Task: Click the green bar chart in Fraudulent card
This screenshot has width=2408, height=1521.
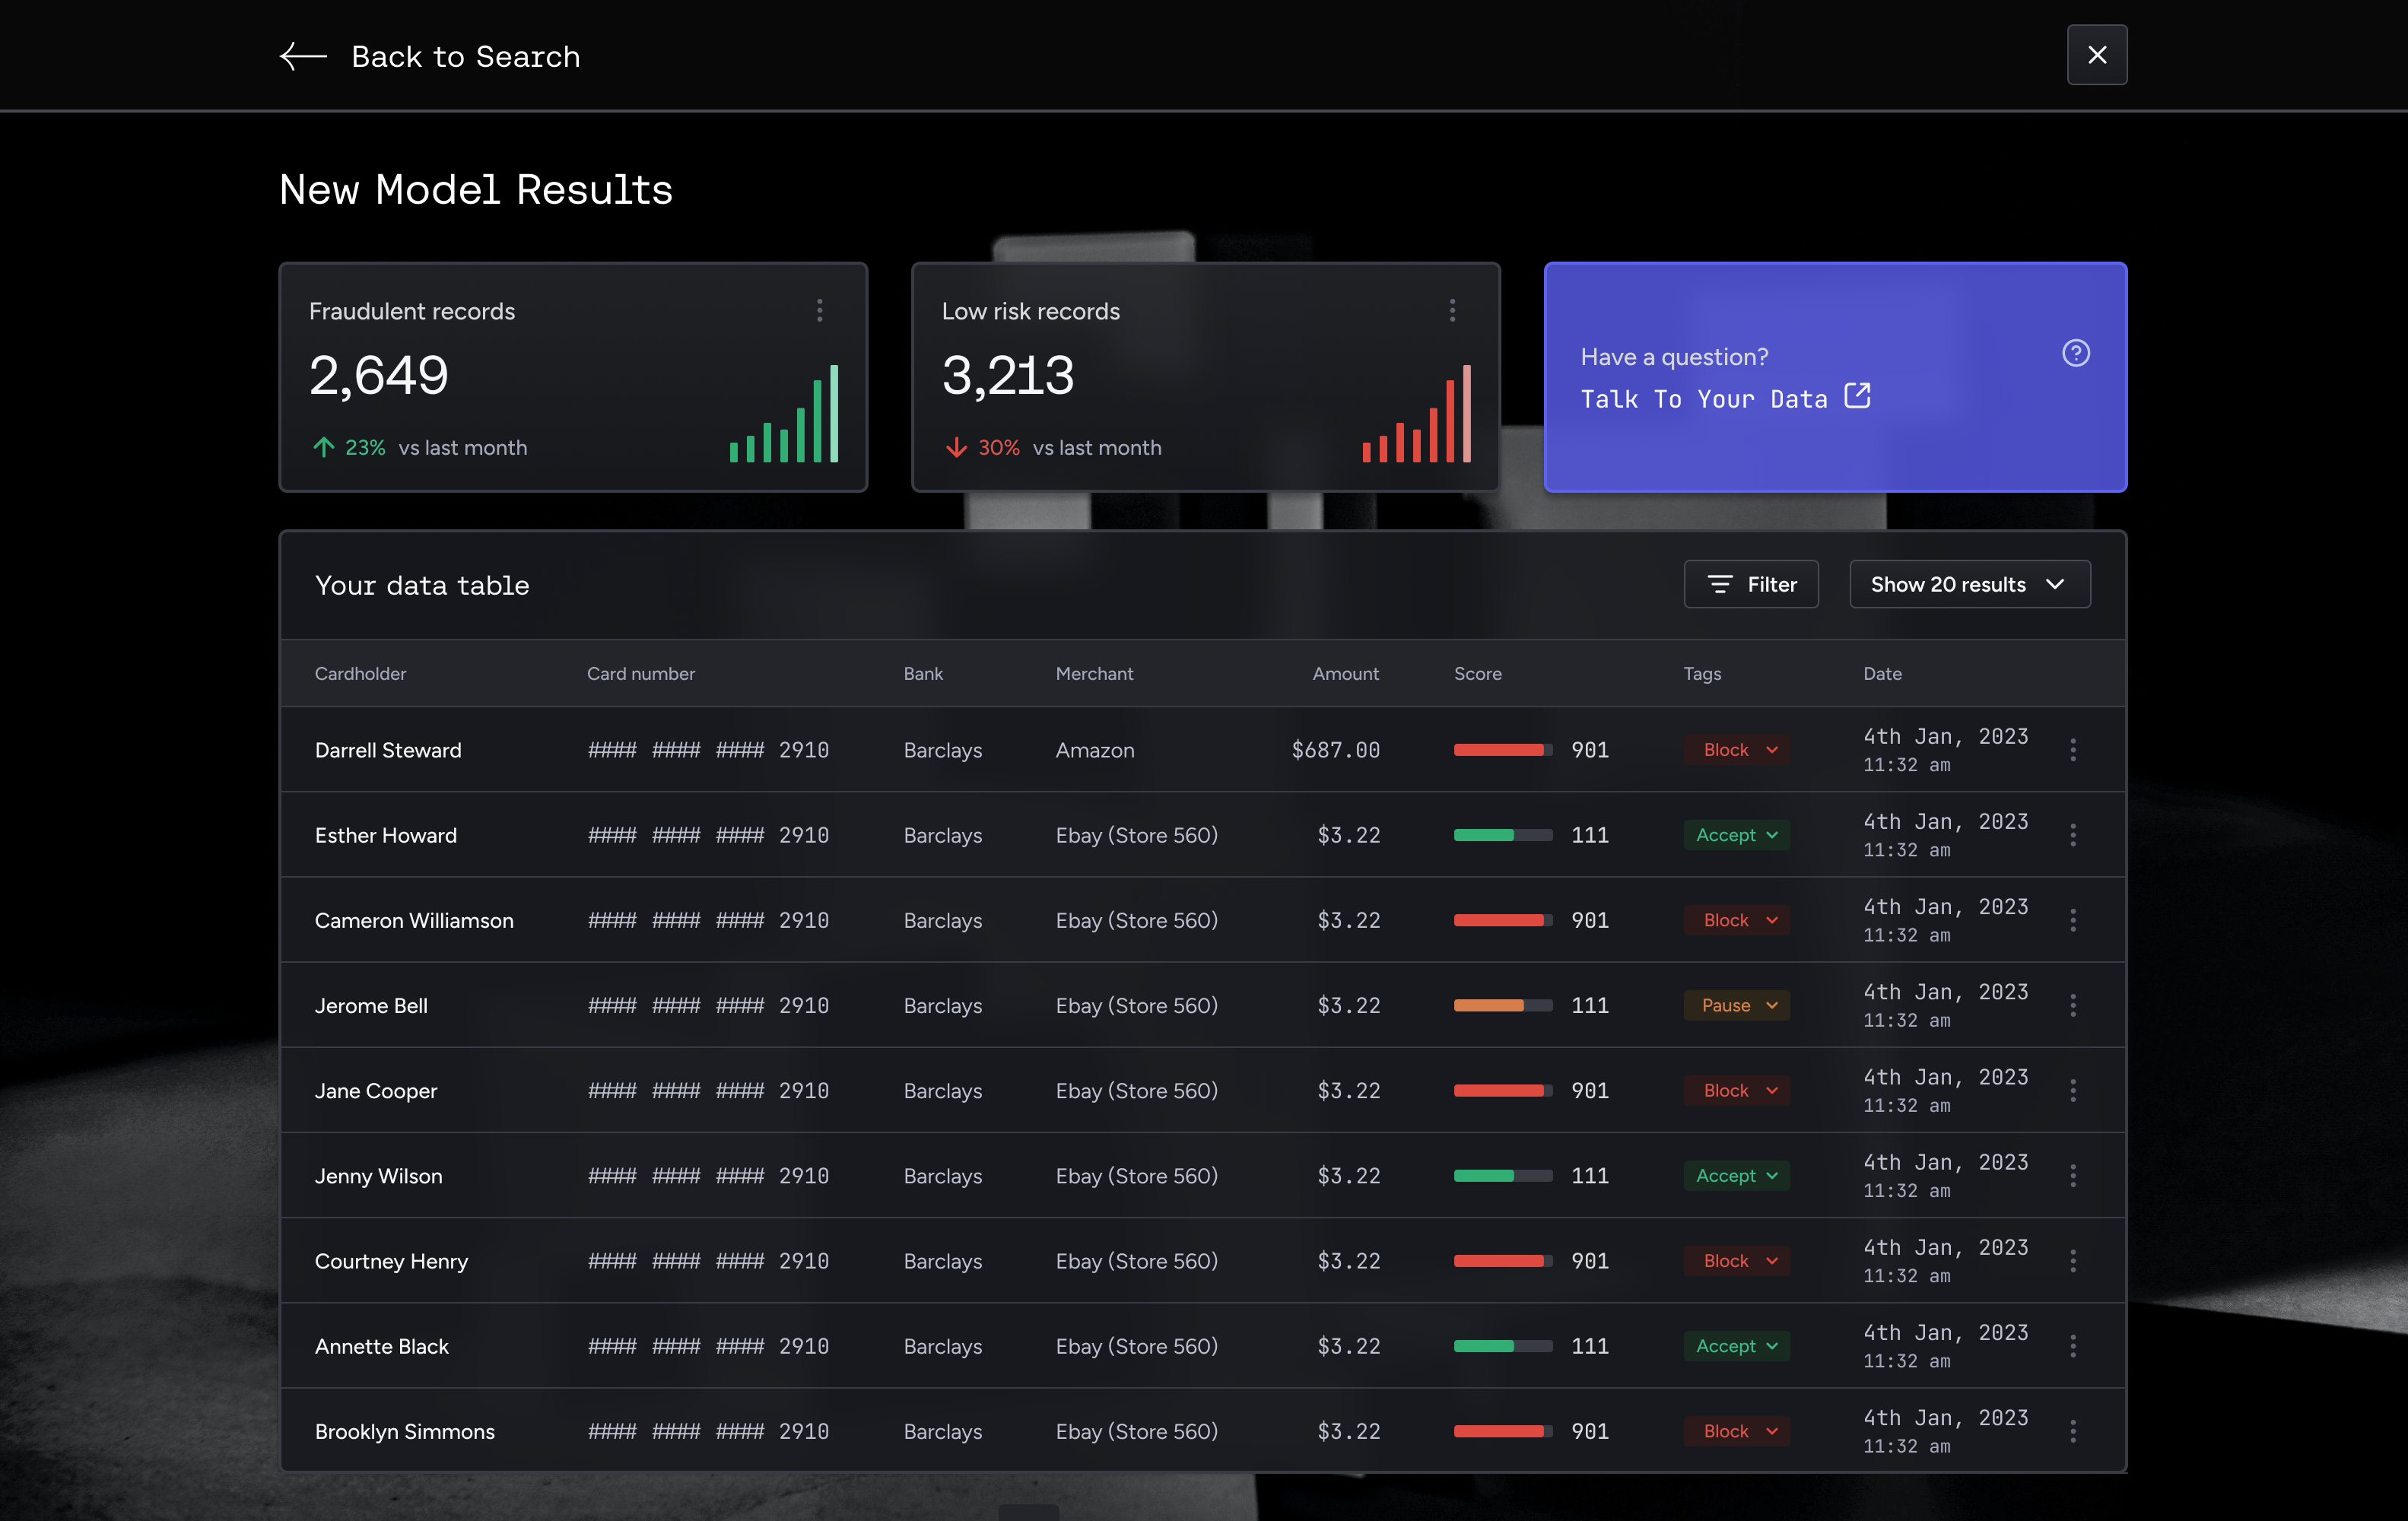Action: point(784,413)
